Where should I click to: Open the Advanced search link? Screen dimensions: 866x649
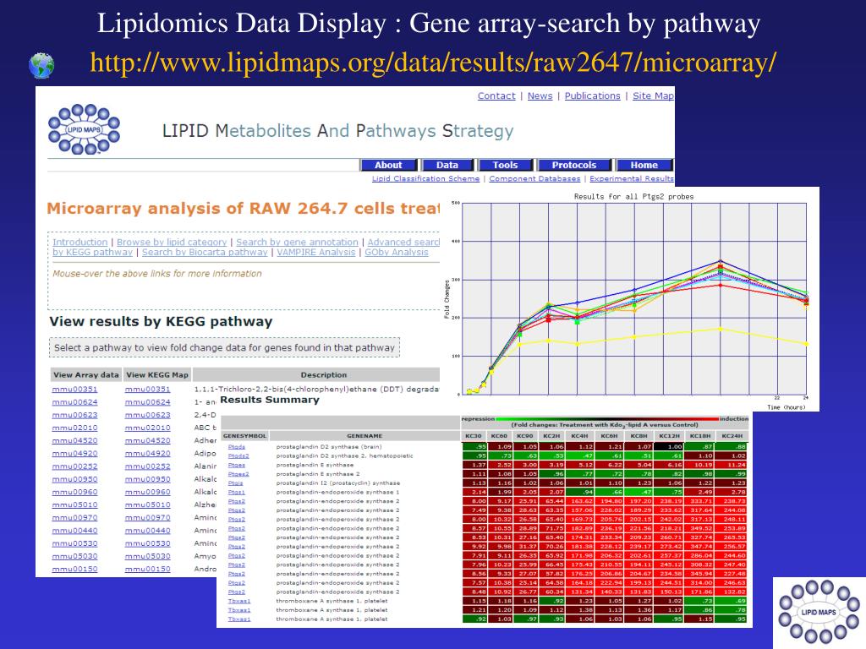point(403,243)
